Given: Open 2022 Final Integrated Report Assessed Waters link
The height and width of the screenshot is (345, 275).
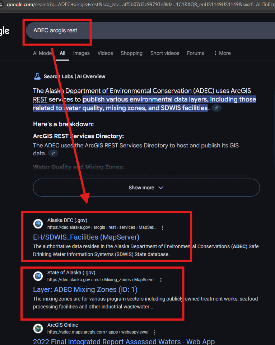Looking at the screenshot, I should [x=124, y=342].
